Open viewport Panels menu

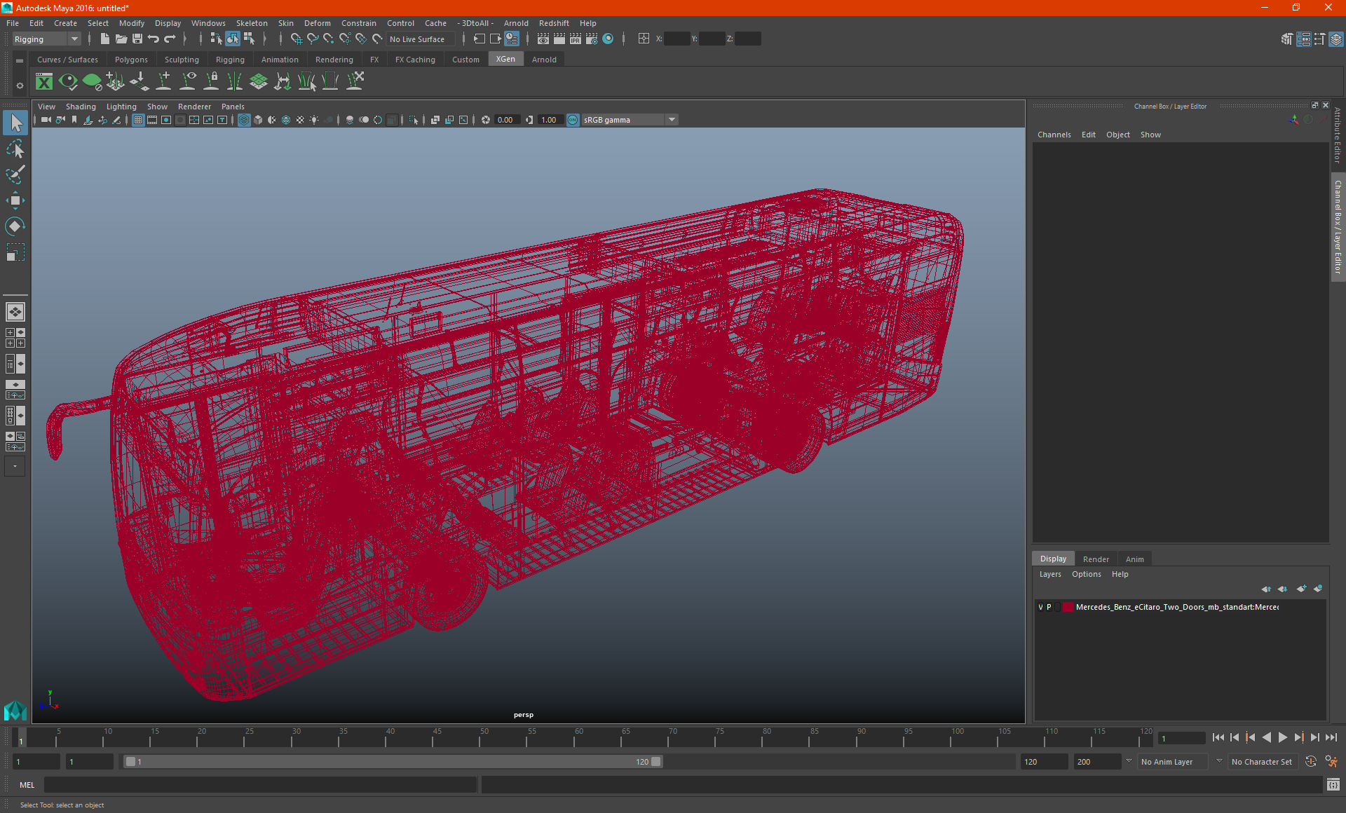pos(233,107)
